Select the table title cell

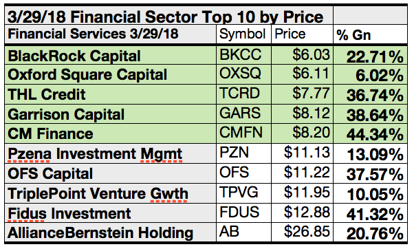[168, 16]
